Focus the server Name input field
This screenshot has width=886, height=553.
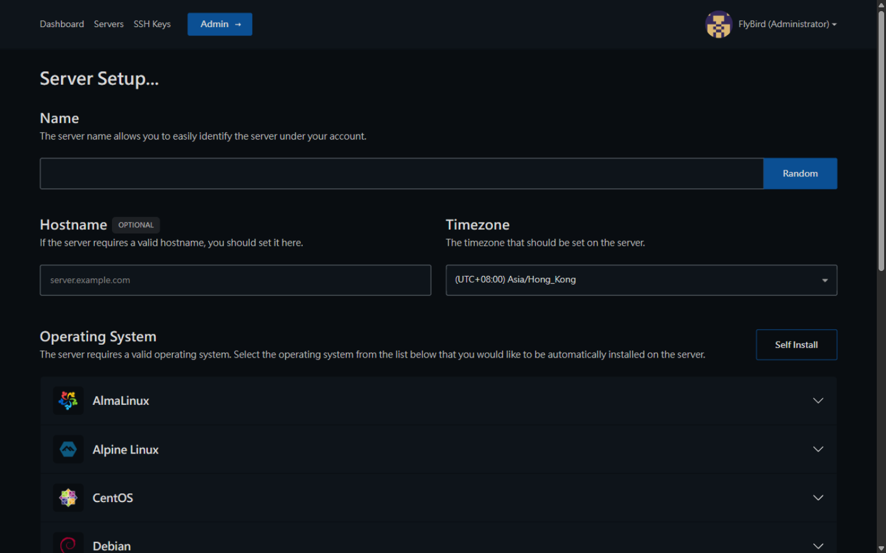402,173
